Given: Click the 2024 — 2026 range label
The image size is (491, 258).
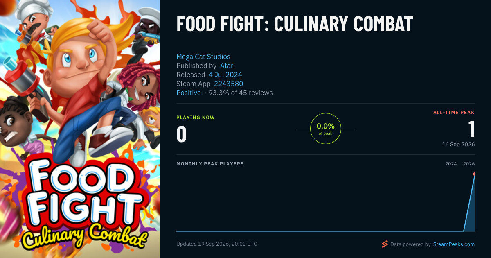Looking at the screenshot, I should [460, 164].
